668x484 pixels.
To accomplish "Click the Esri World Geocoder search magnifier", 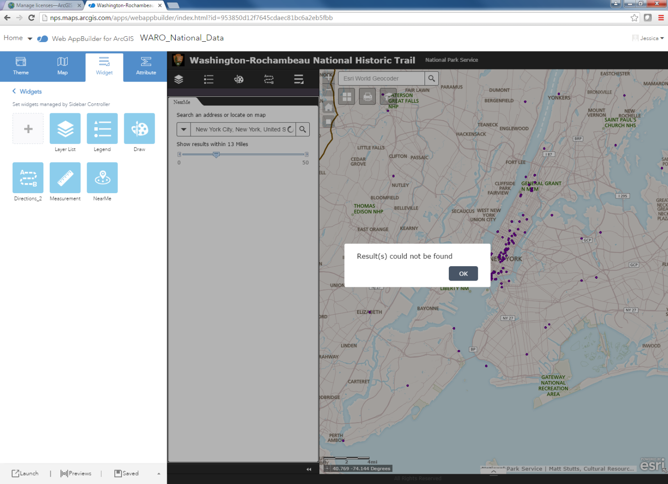I will point(431,78).
